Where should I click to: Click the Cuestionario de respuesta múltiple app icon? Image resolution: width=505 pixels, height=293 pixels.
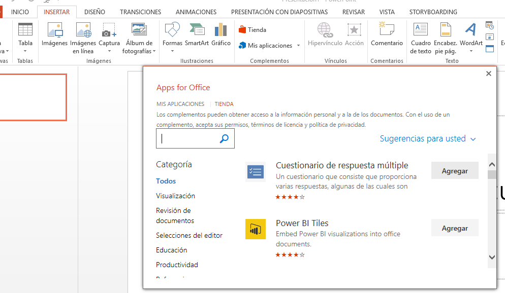coord(256,172)
